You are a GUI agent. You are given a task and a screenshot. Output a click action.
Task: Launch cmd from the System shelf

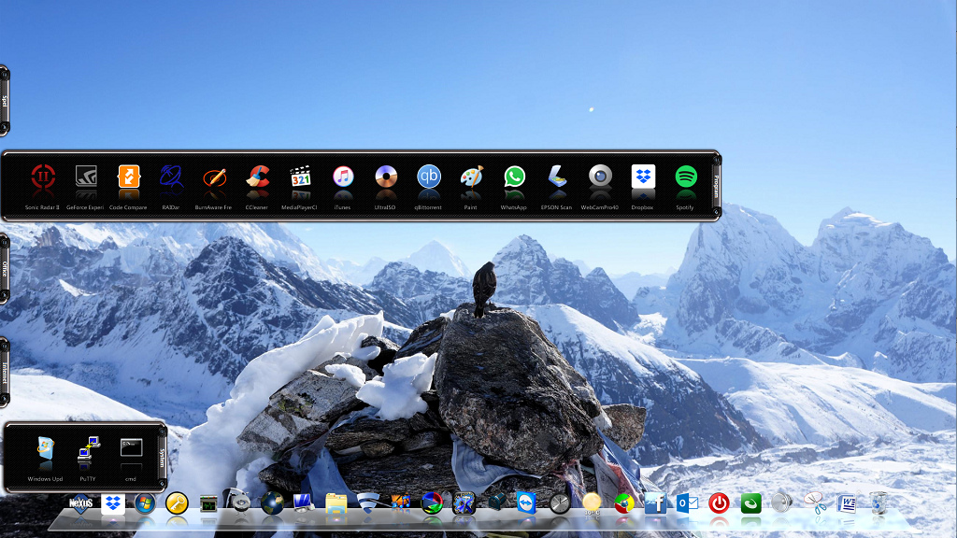click(x=131, y=449)
